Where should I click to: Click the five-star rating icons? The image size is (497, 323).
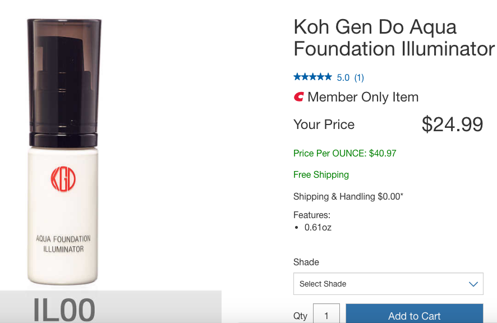(x=312, y=77)
